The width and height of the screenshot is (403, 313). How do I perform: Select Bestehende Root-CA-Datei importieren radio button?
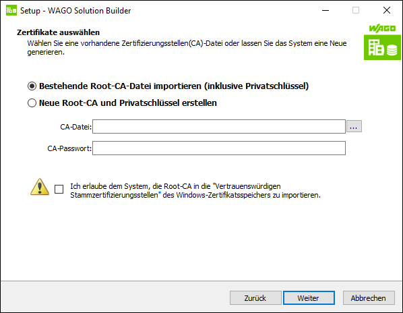click(x=32, y=86)
